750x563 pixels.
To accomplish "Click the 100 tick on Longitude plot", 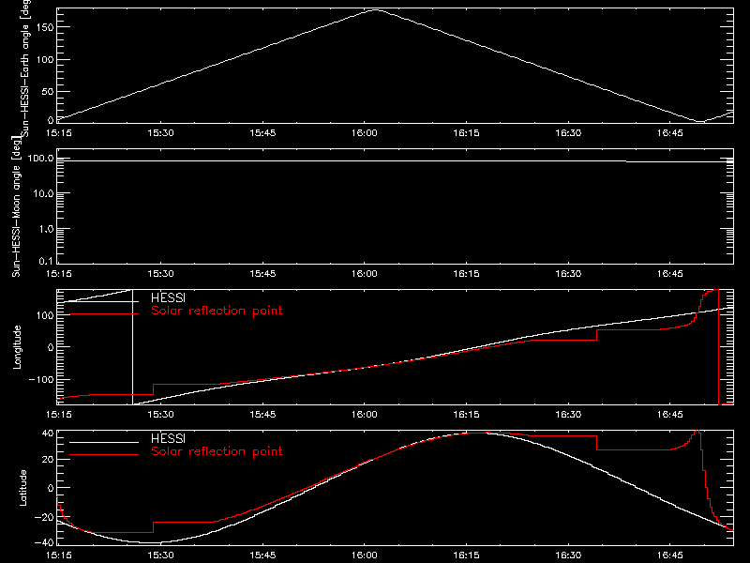I will coord(45,315).
